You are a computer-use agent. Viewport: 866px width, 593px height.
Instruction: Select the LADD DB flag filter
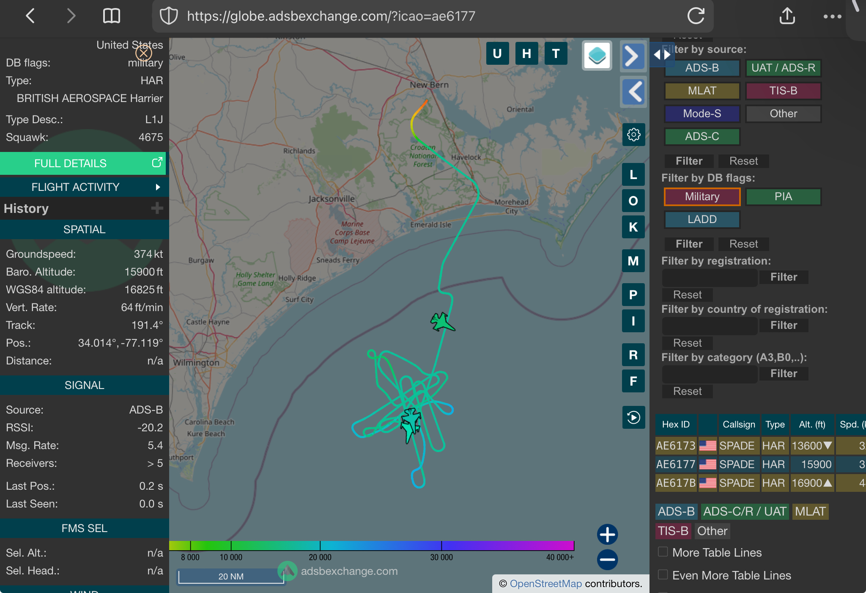(x=702, y=219)
